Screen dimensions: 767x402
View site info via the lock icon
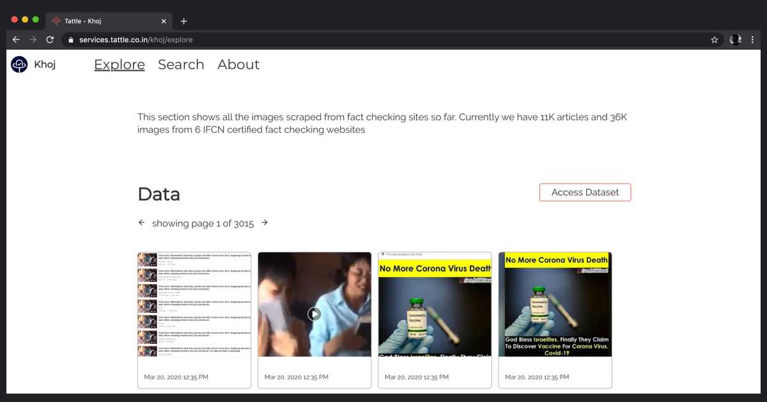72,40
